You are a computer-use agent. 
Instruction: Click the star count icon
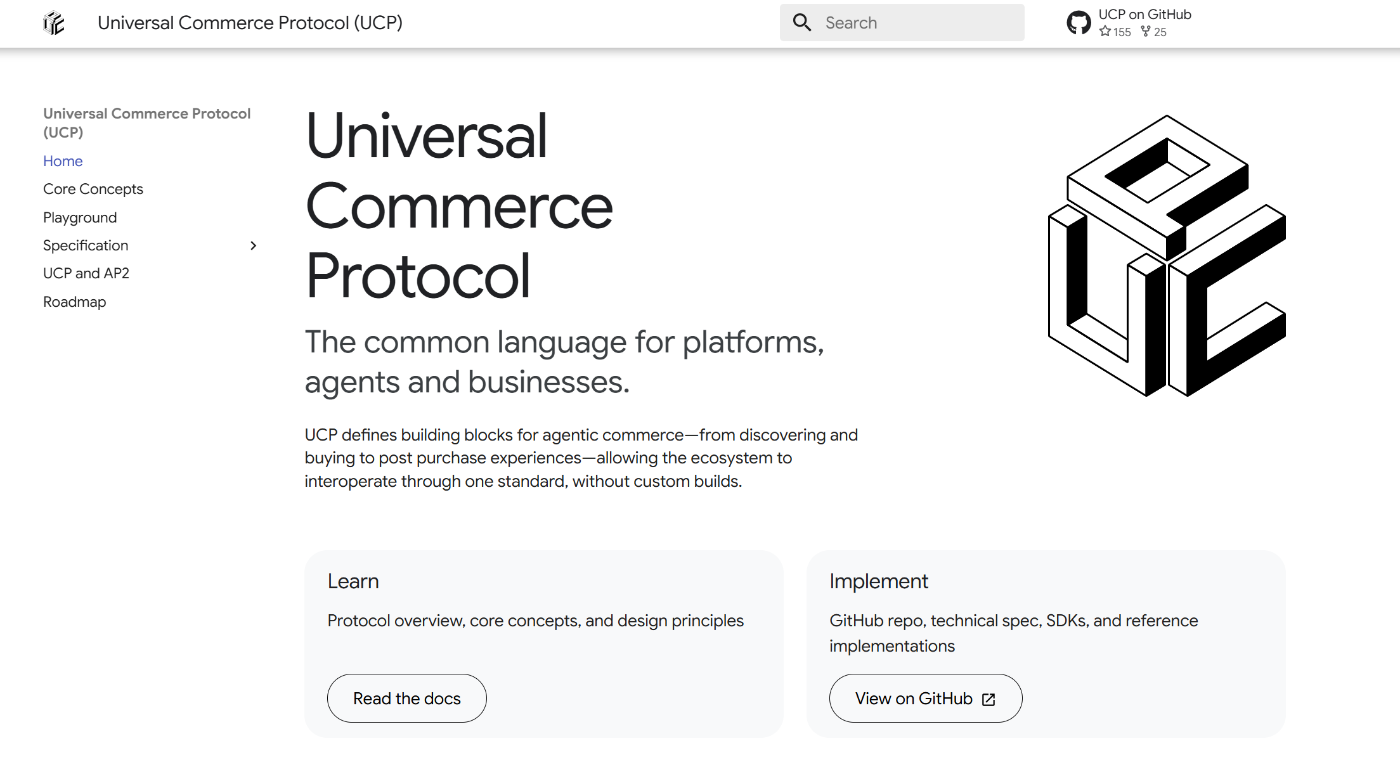(1105, 31)
